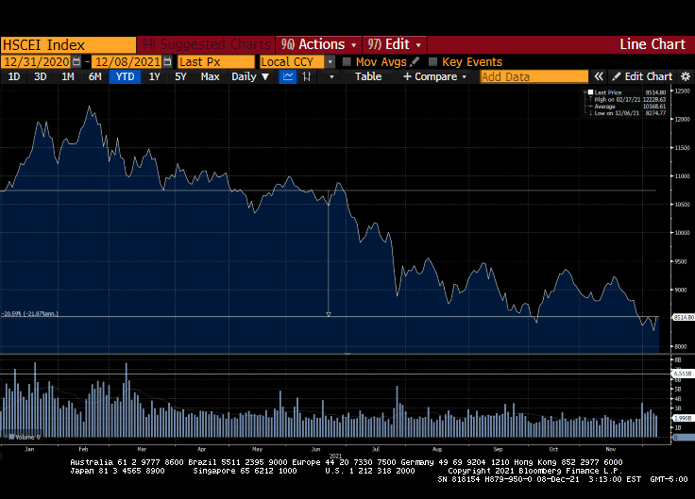Enable the Key Events checkbox

point(433,61)
